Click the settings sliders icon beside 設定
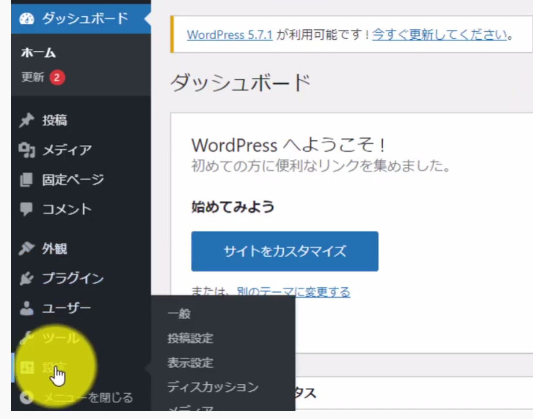The image size is (533, 419). click(27, 368)
